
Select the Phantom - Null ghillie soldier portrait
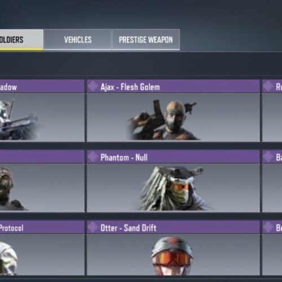[173, 188]
